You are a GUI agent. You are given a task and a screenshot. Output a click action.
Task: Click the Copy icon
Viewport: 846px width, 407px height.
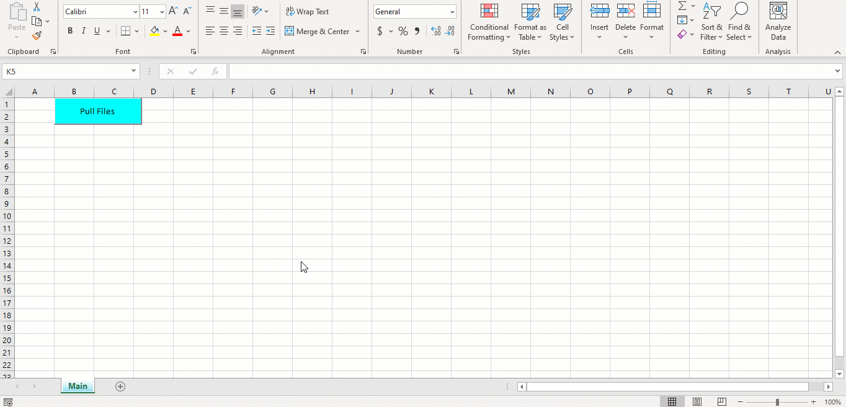37,21
